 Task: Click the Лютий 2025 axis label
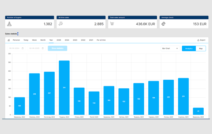[x=94, y=117]
